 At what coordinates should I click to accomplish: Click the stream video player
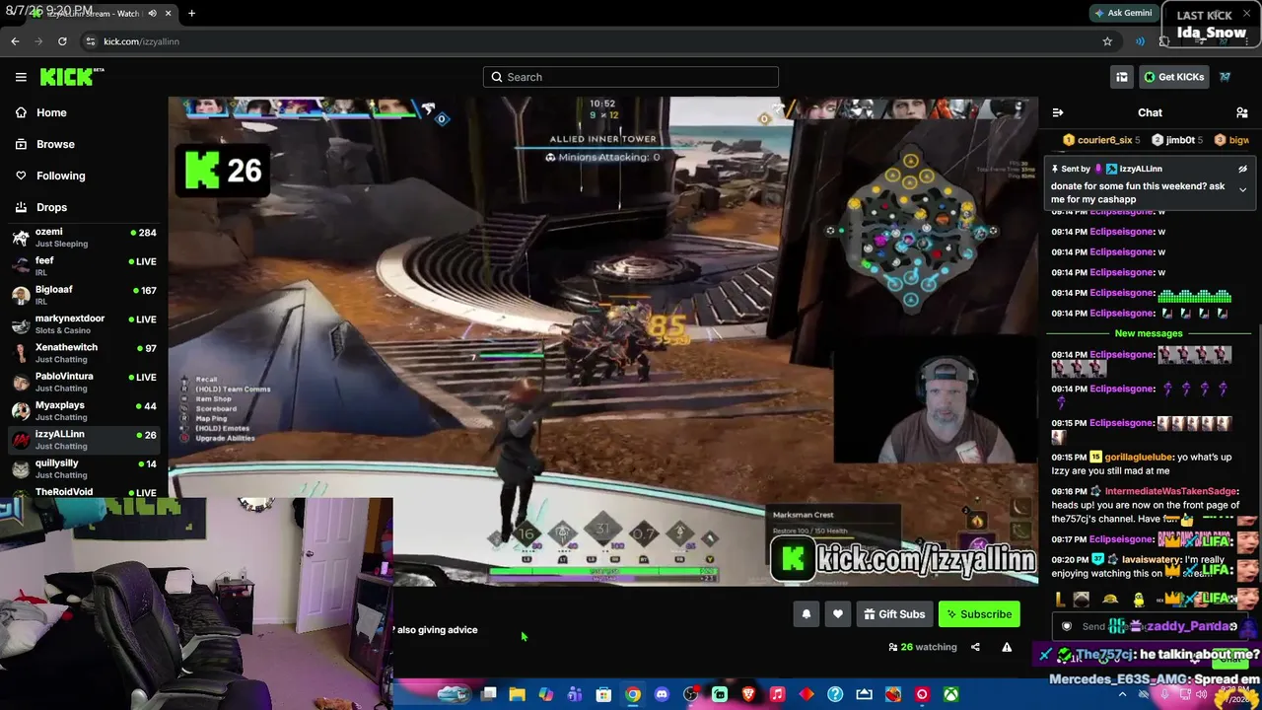coord(602,341)
